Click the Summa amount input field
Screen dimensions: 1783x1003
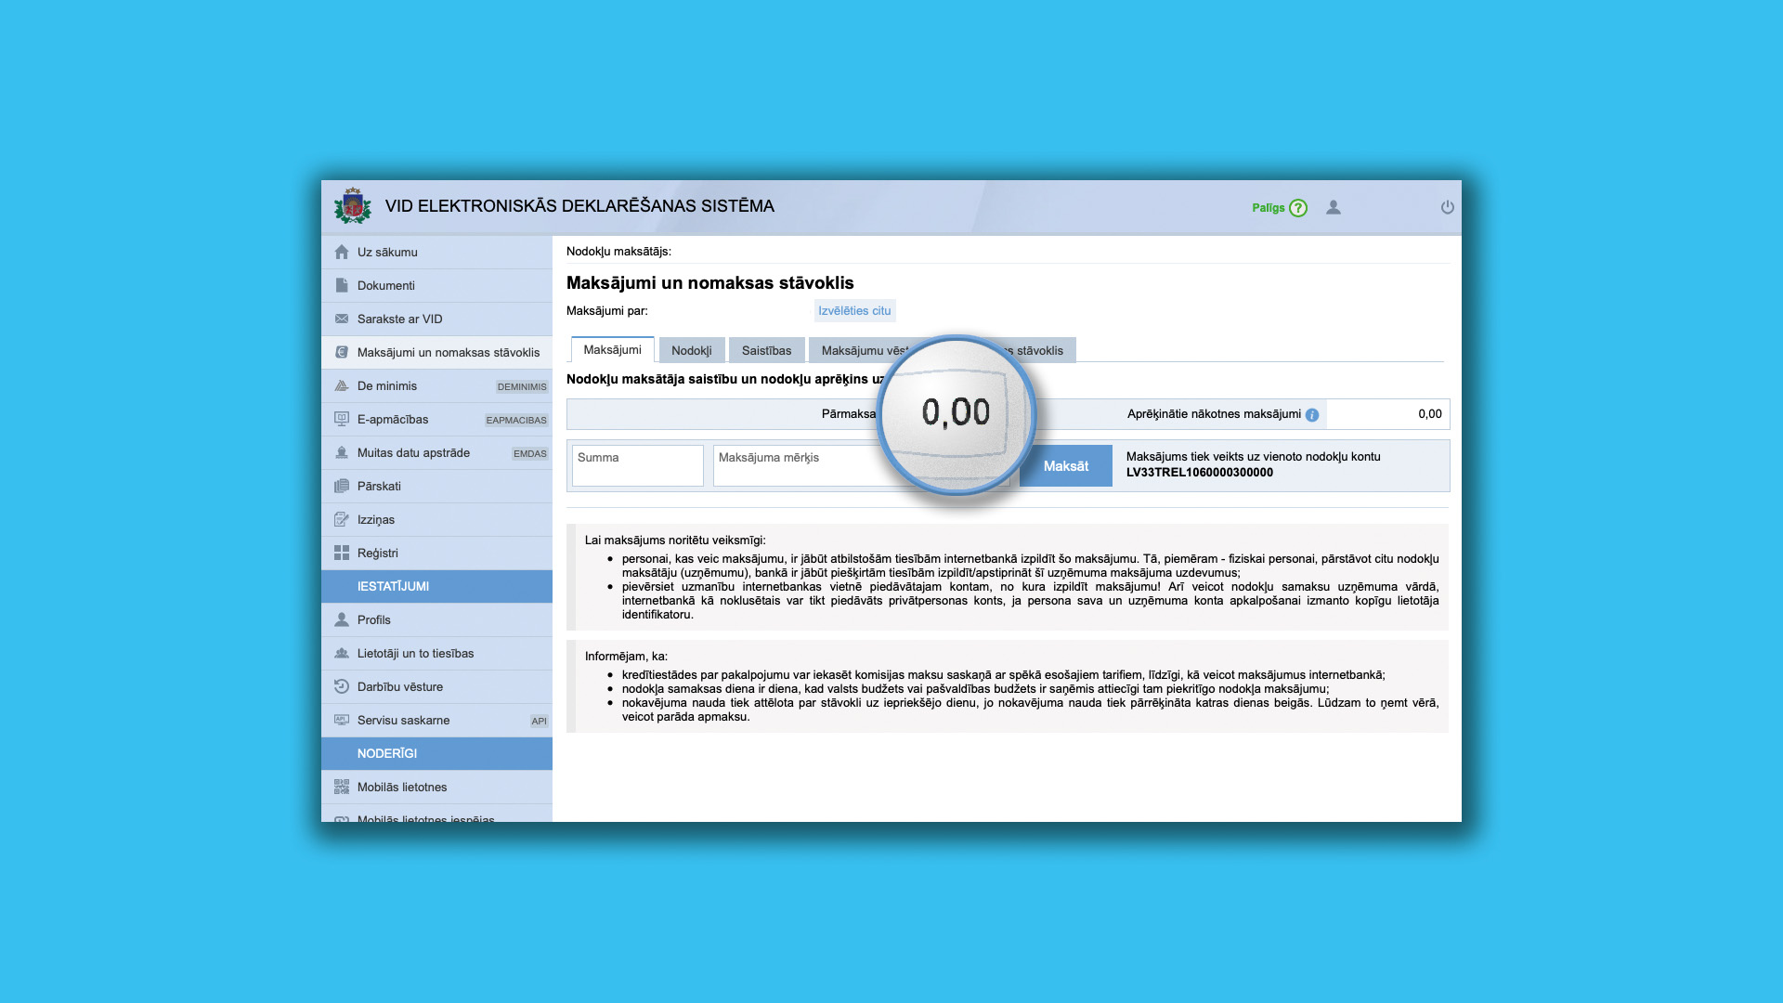[635, 465]
